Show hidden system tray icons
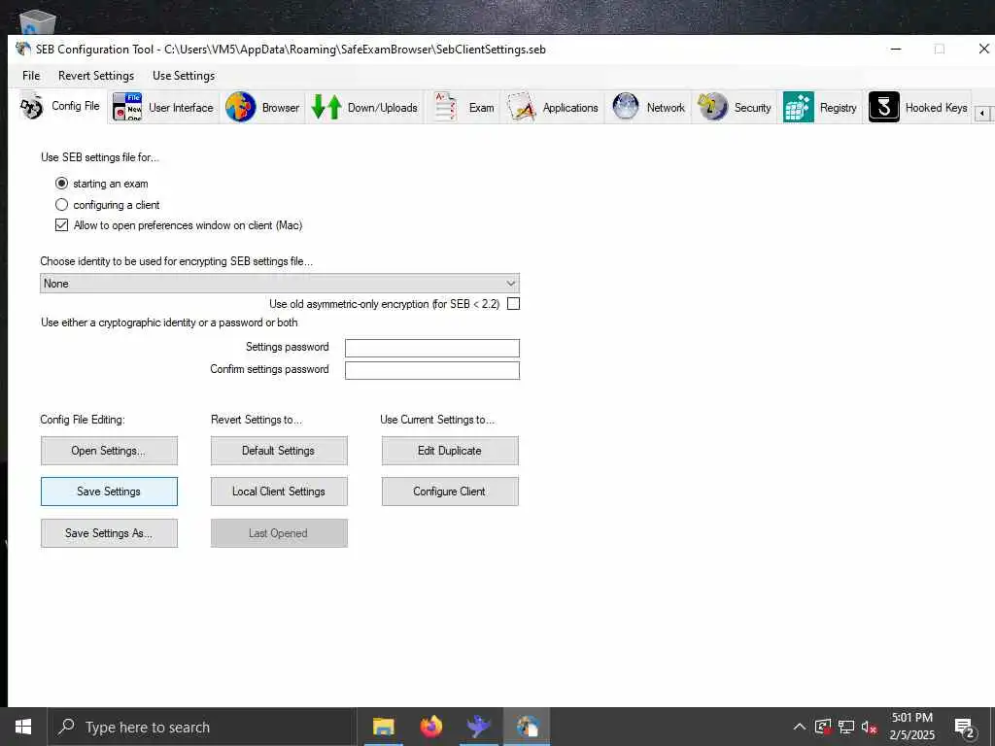Screen dimensions: 995x746 (x=800, y=727)
